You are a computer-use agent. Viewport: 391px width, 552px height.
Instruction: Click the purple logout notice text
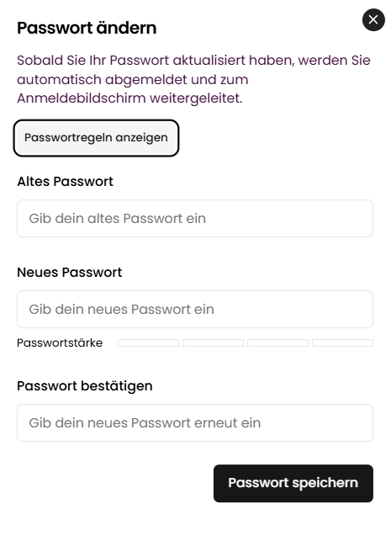pyautogui.click(x=193, y=79)
